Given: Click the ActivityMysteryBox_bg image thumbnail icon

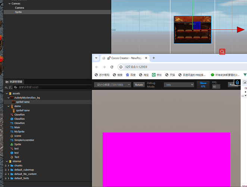Looking at the screenshot, I should click(x=12, y=98).
